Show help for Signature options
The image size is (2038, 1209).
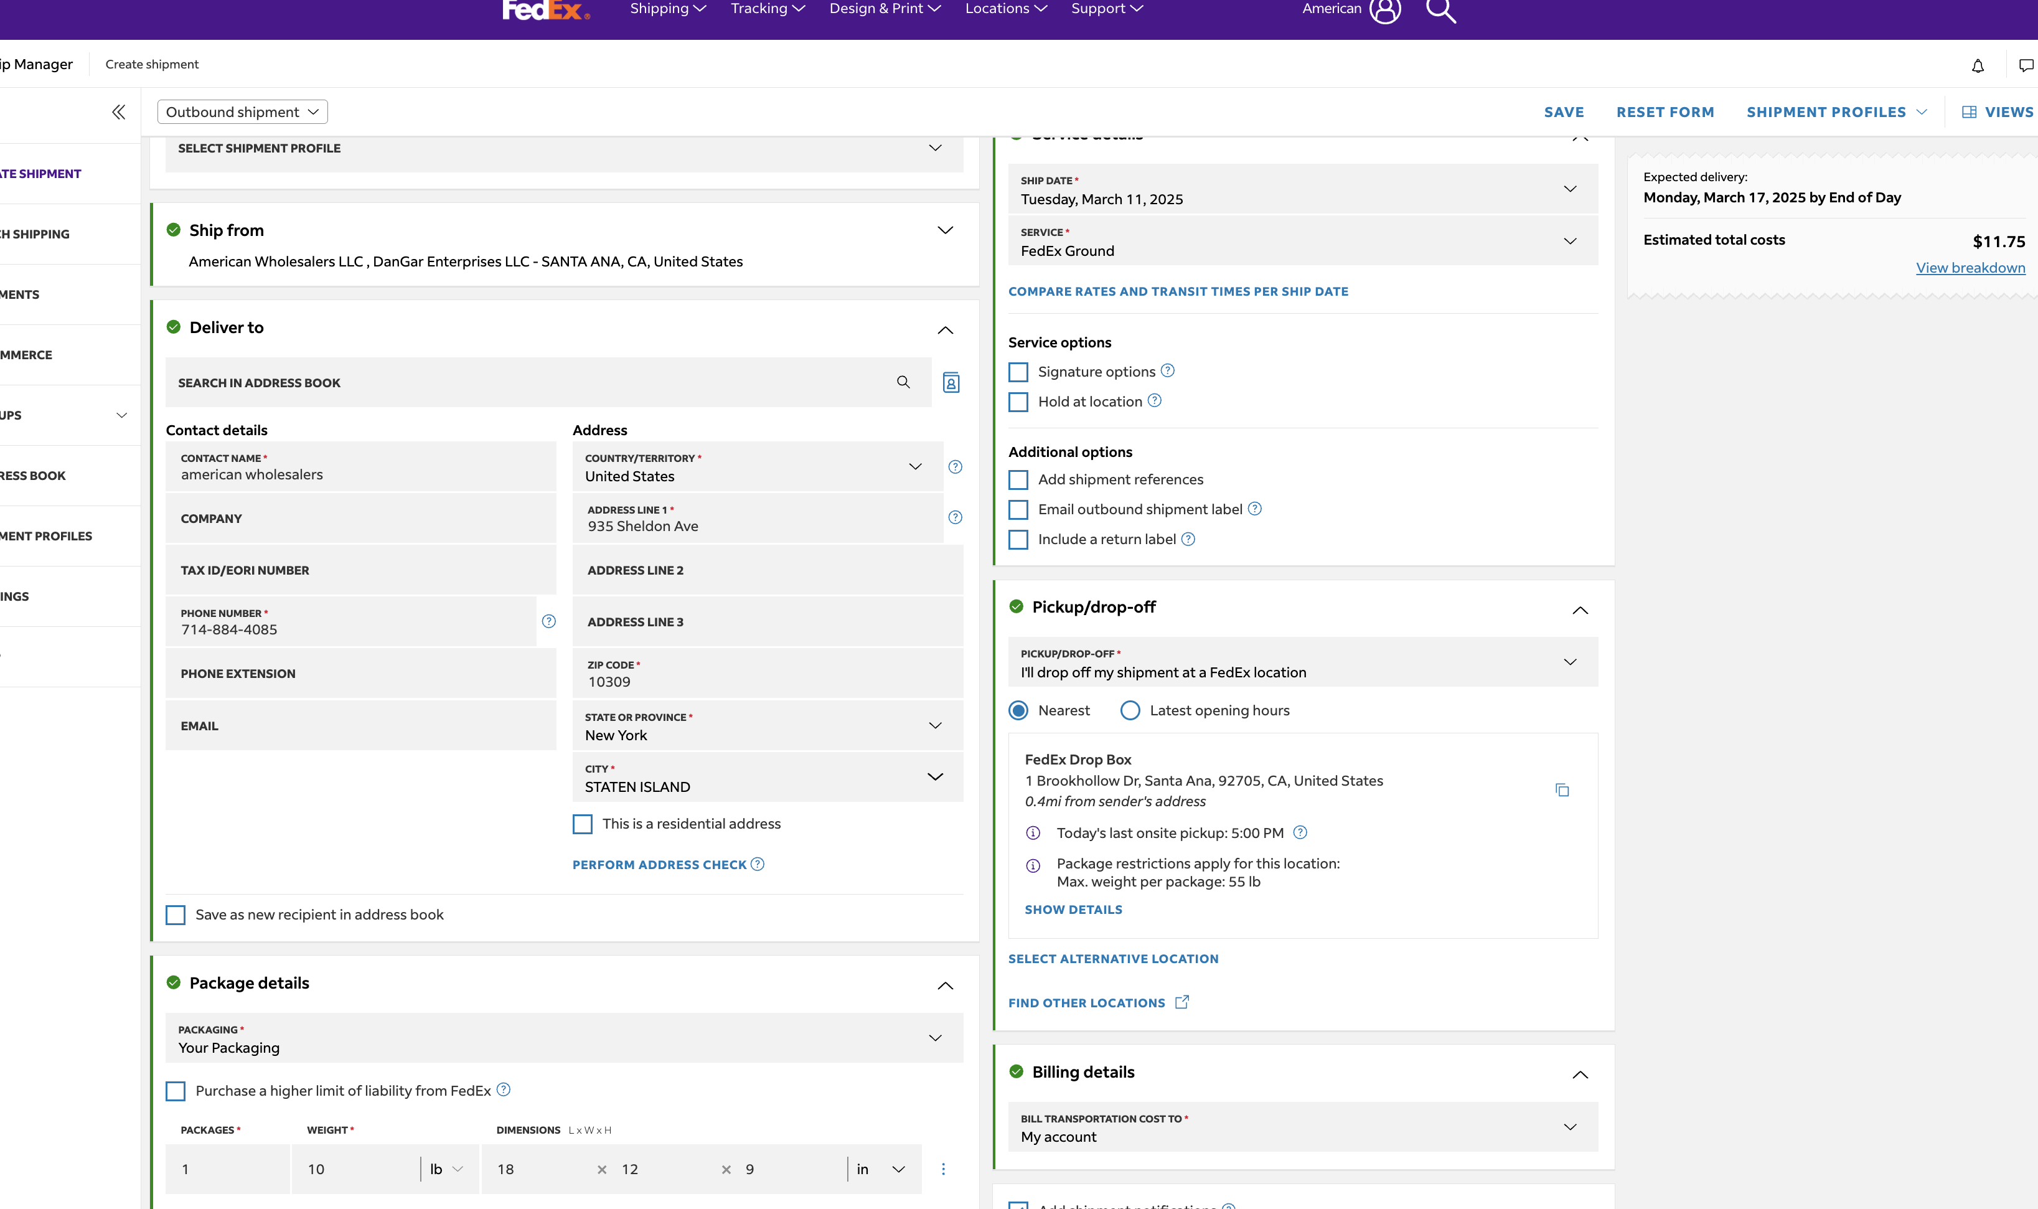(1167, 370)
